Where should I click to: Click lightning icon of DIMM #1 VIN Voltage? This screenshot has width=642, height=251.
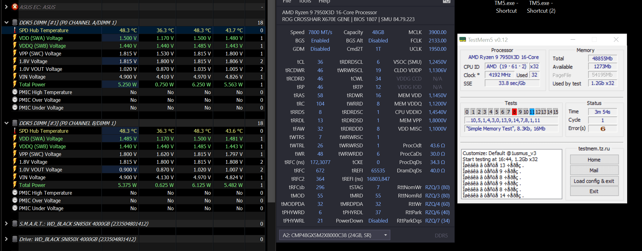click(15, 76)
